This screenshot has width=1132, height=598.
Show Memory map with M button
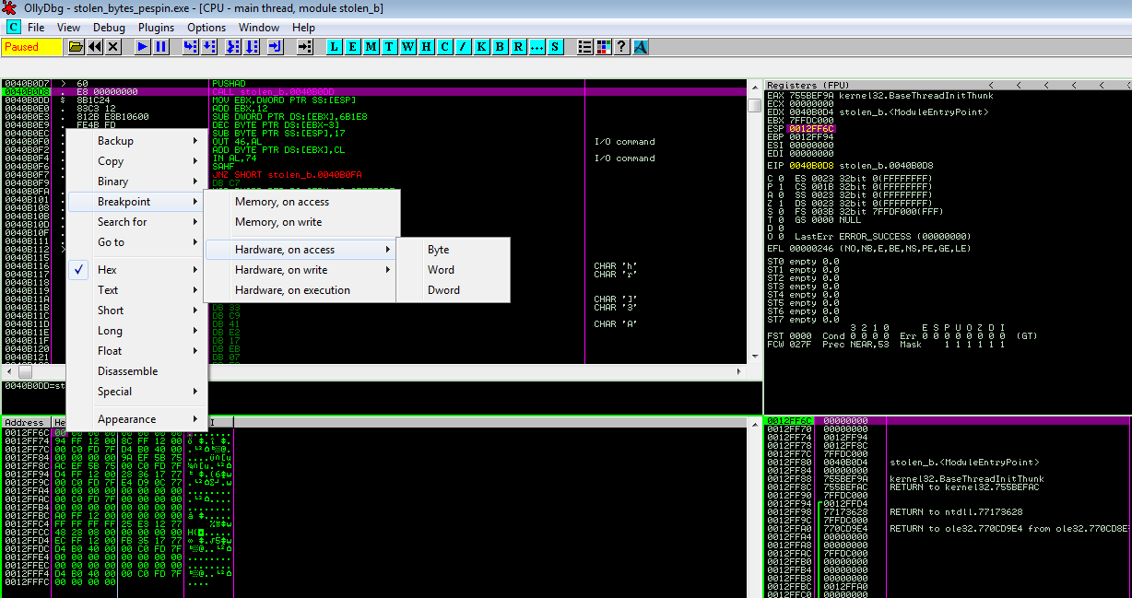[x=371, y=46]
